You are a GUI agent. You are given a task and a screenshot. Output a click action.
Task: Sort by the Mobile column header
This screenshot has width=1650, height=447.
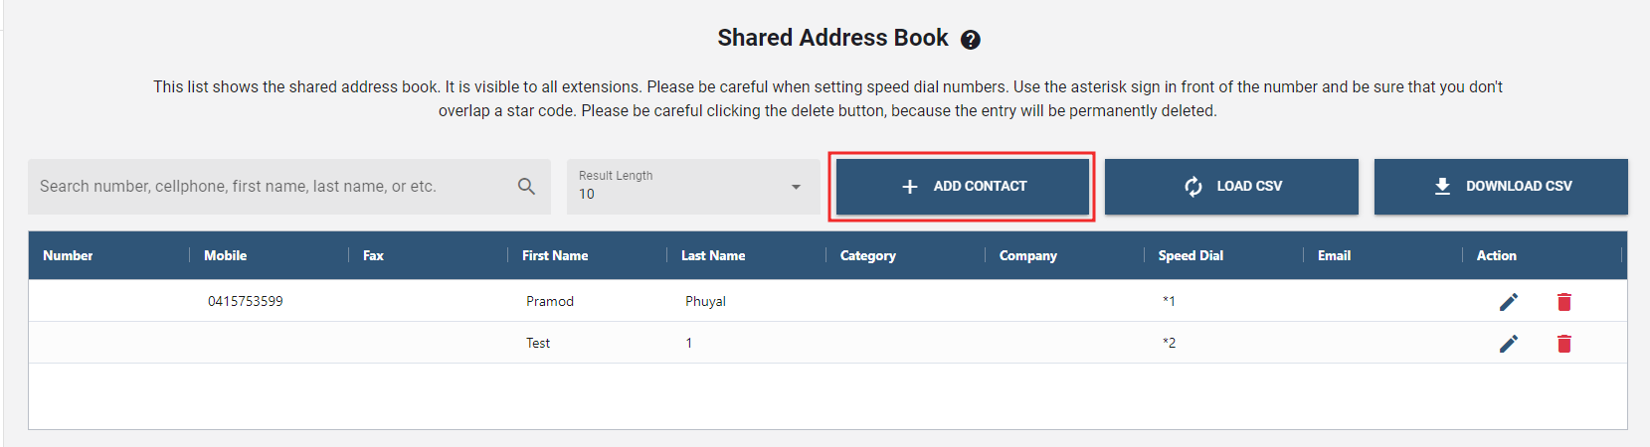(225, 256)
